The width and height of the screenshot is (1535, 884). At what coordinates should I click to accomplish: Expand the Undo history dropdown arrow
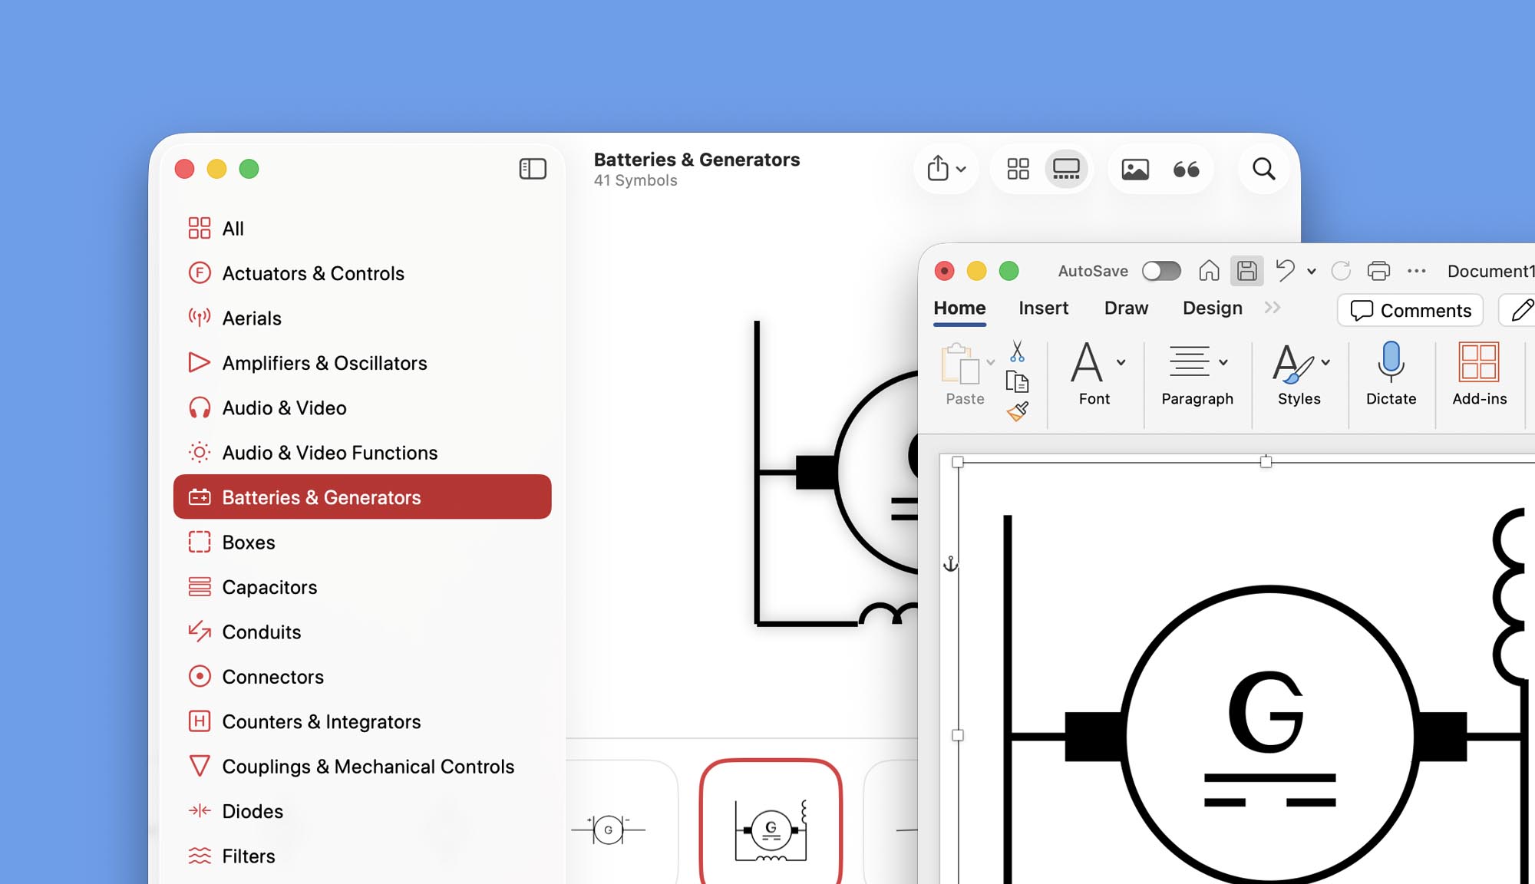click(x=1312, y=272)
